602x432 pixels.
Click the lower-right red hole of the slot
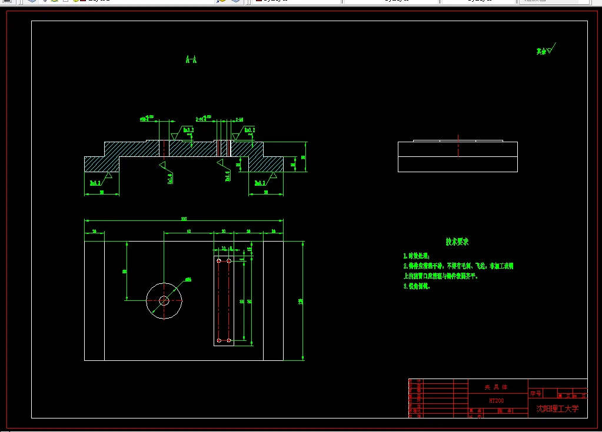click(x=229, y=340)
